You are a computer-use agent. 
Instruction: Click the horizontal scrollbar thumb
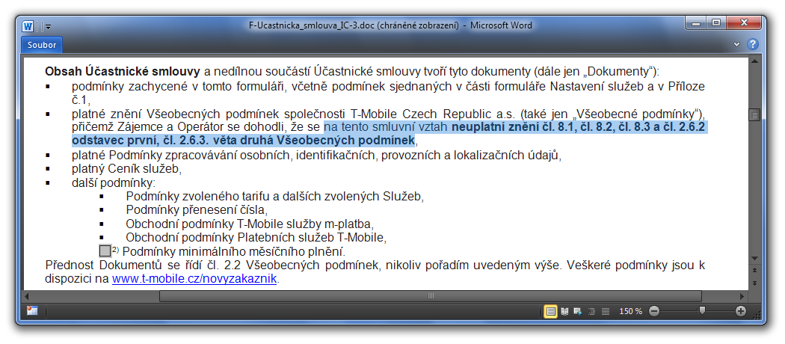coord(431,296)
